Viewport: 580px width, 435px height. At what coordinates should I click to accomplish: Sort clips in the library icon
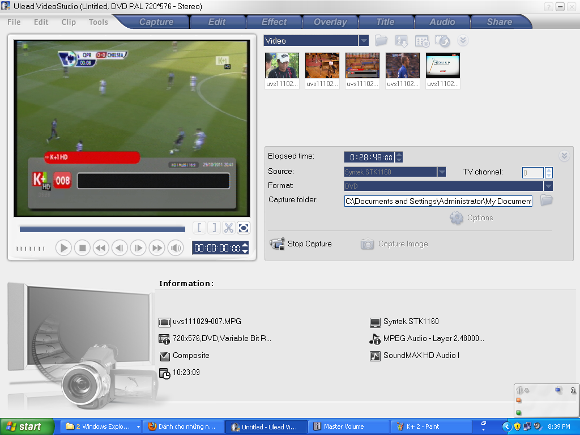click(x=402, y=41)
